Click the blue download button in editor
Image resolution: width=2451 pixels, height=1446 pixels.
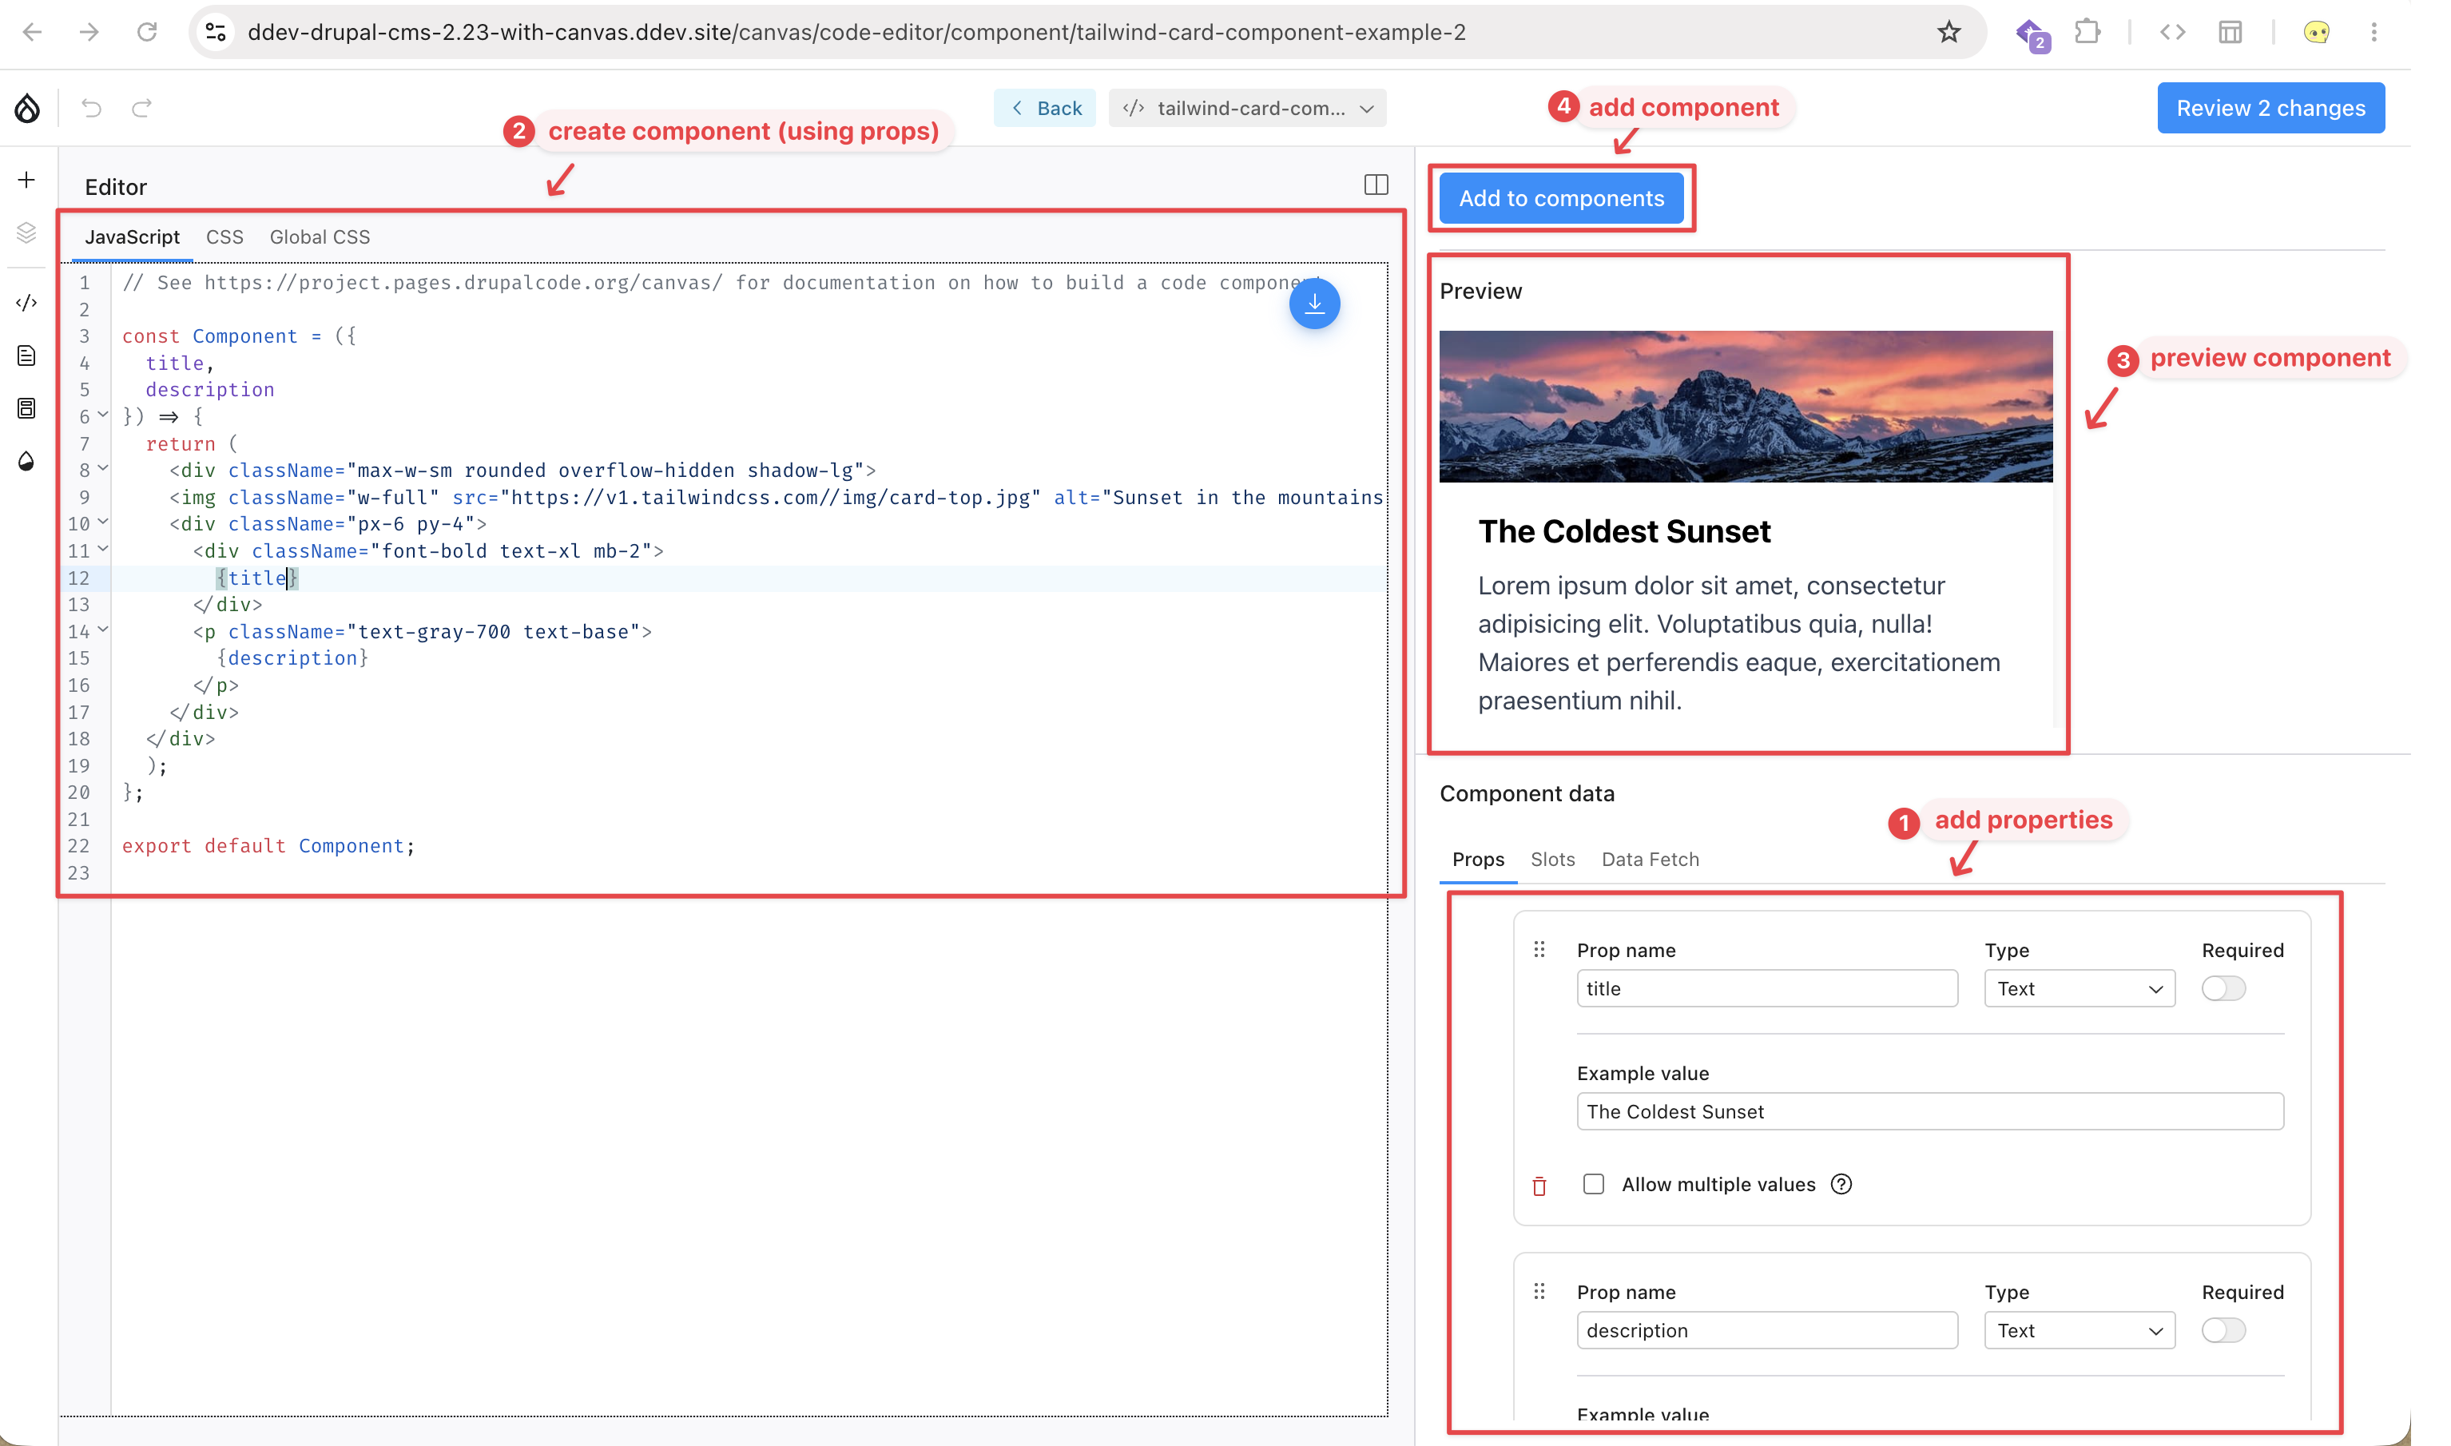pyautogui.click(x=1314, y=304)
